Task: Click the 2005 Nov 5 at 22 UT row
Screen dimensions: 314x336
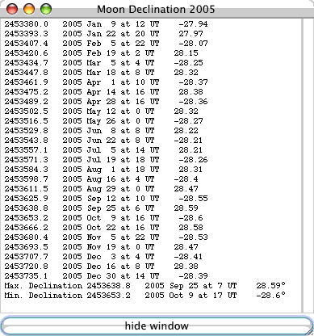Action: 106,237
